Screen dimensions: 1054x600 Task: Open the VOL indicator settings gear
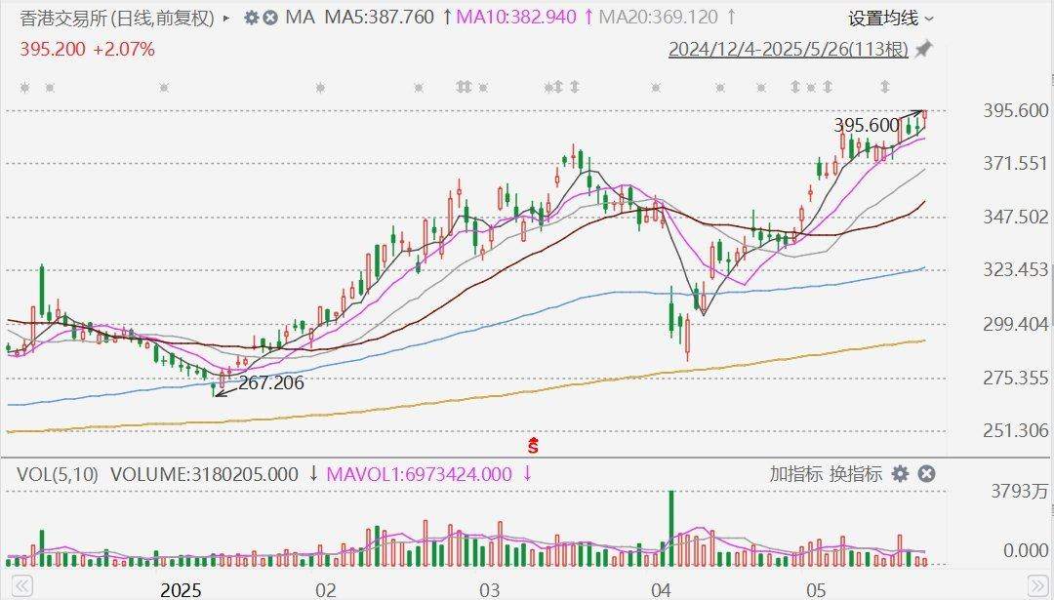pos(900,474)
